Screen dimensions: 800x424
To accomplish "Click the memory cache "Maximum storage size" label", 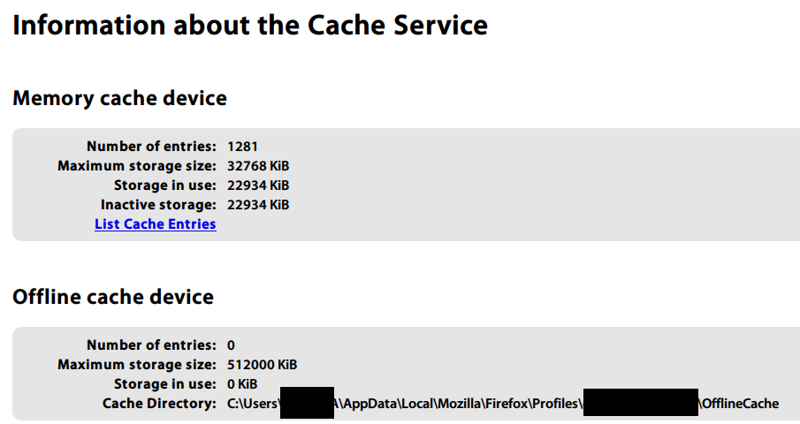I will click(137, 166).
